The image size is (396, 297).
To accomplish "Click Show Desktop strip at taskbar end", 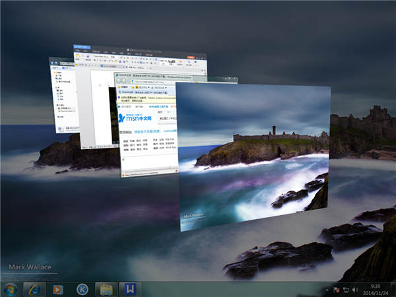I will pyautogui.click(x=393, y=289).
